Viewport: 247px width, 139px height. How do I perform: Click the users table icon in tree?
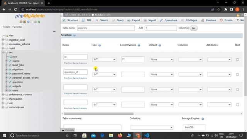(x=10, y=90)
